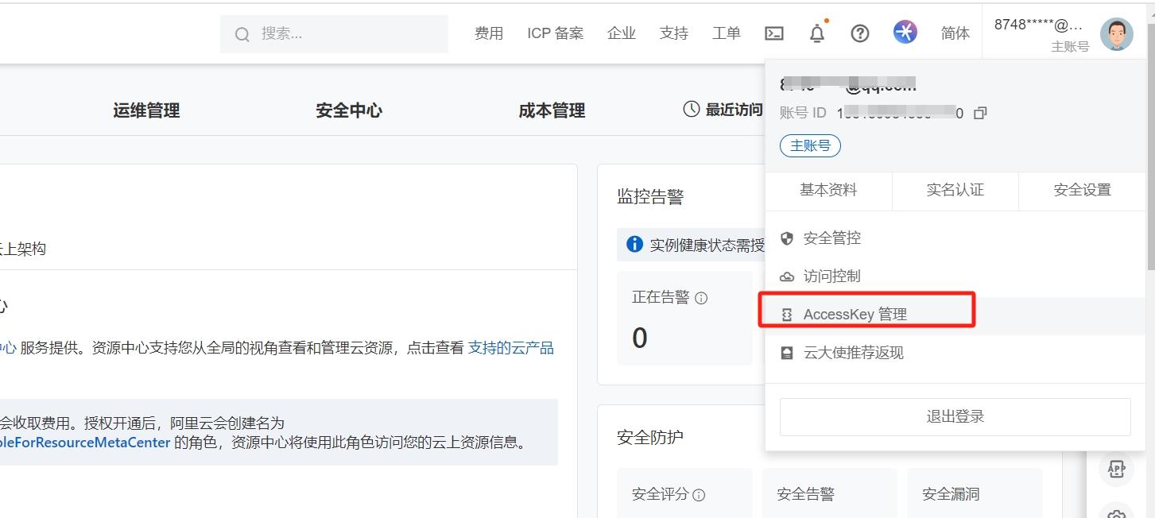
Task: Open AccessKey 管理 from account menu
Action: 855,315
